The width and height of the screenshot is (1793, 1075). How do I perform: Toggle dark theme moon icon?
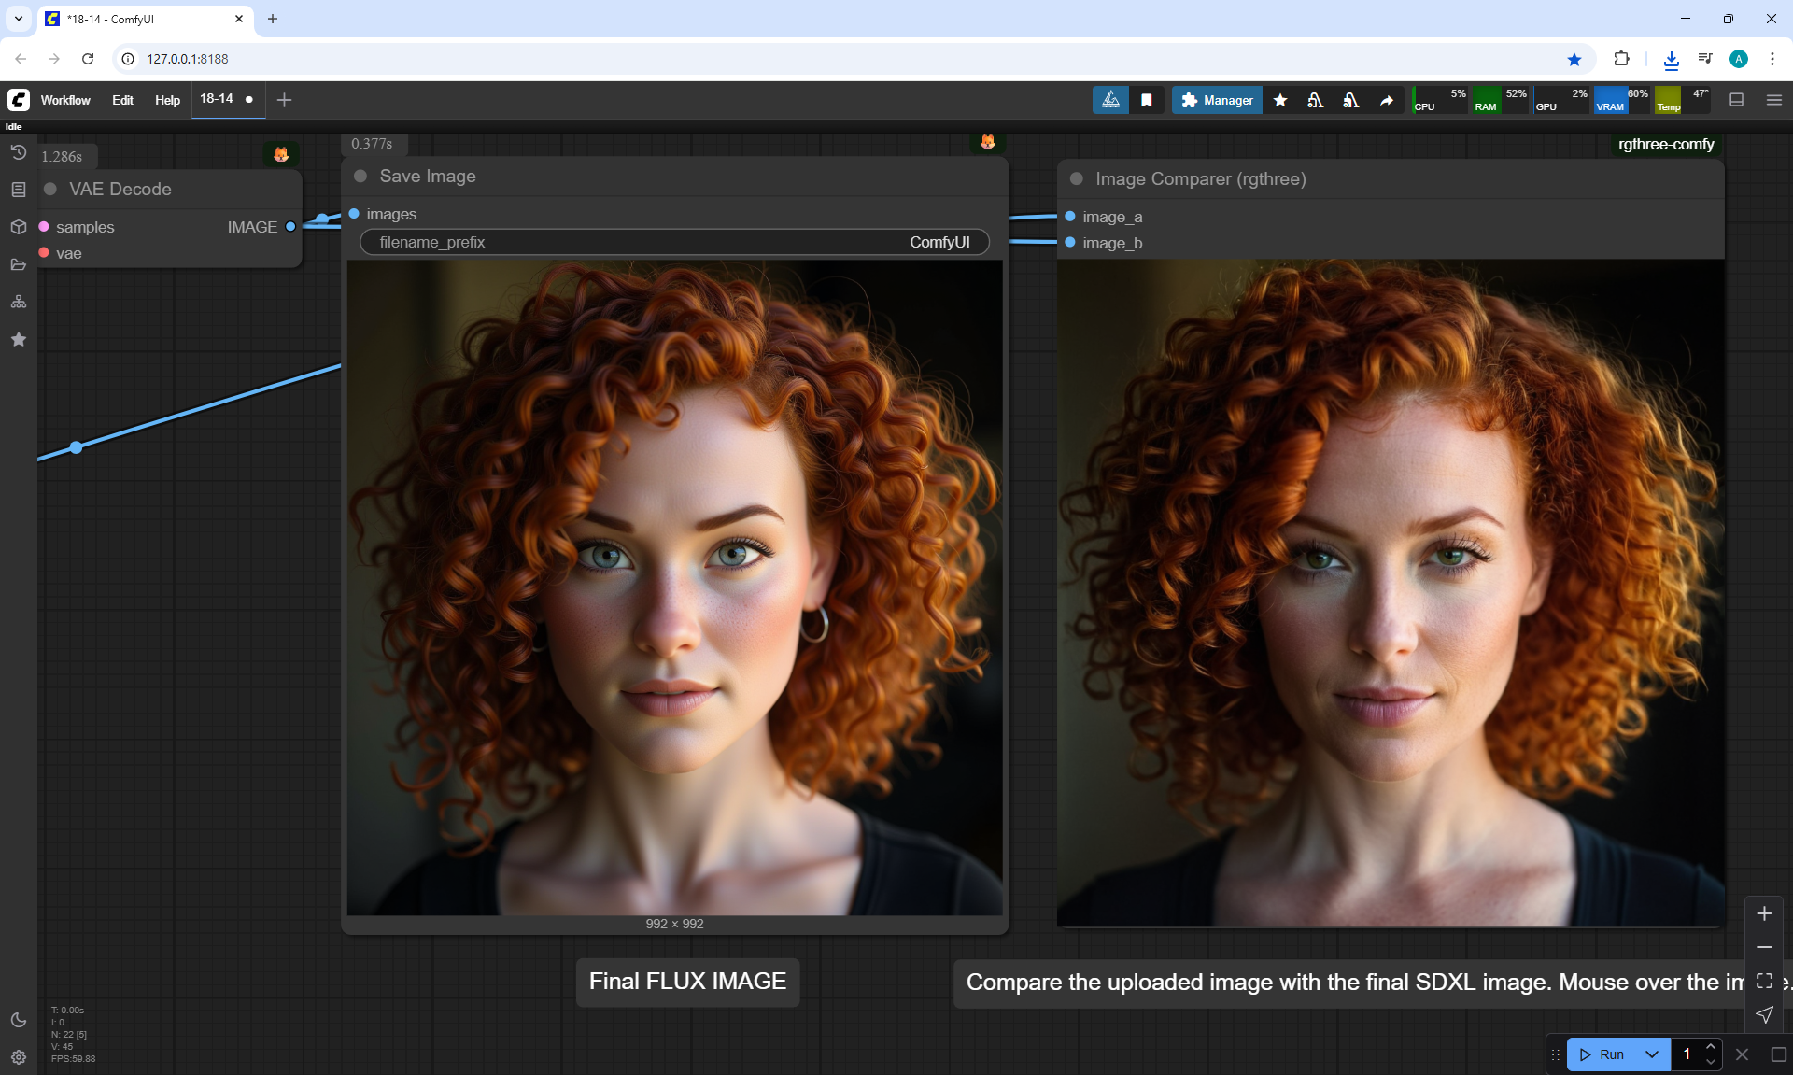point(19,1020)
